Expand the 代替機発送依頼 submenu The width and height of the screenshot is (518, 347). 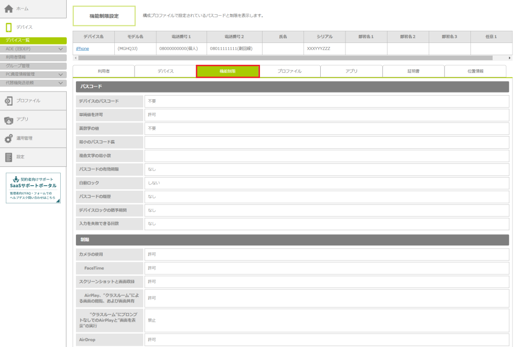61,82
